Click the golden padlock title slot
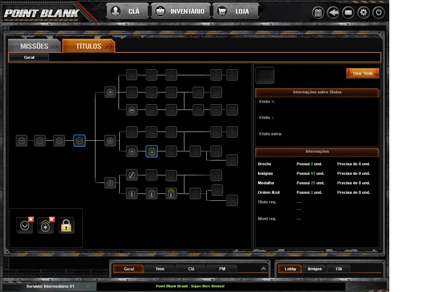The width and height of the screenshot is (436, 292). (66, 225)
